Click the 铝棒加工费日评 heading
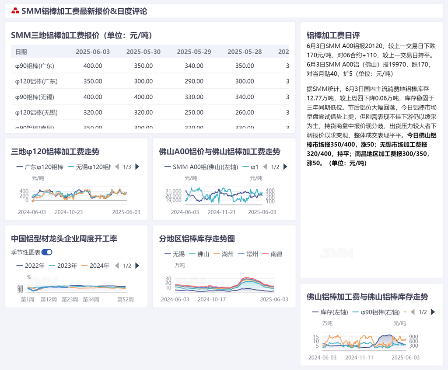Viewport: 448px width, 370px height. tap(333, 35)
